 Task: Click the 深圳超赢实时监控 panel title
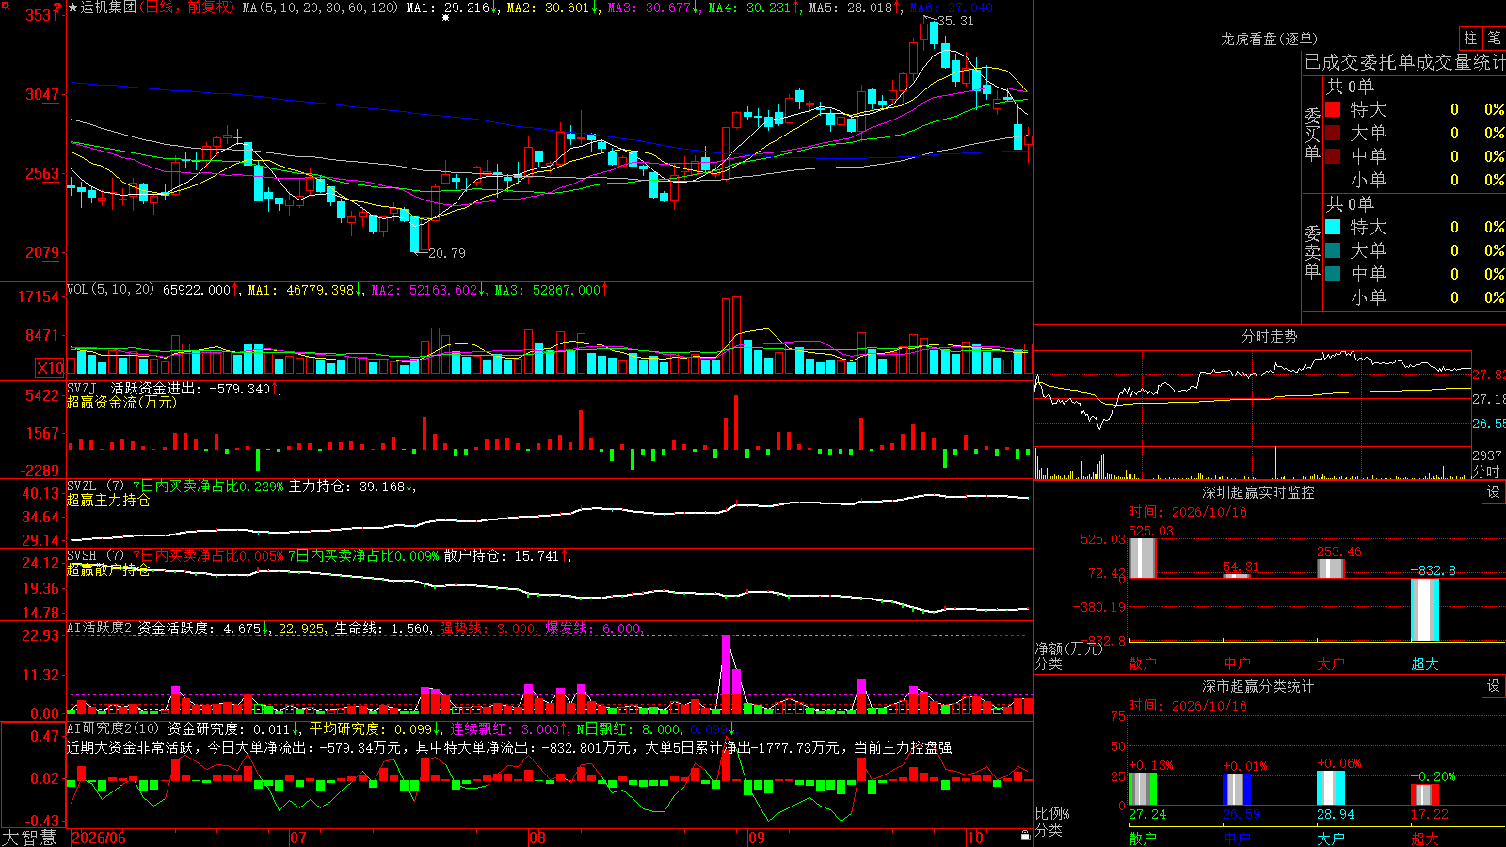(x=1258, y=492)
